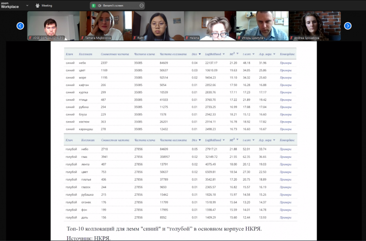The image size is (366, 241).
Task: Expand the Dice column sort arrow in top table
Action: point(200,54)
